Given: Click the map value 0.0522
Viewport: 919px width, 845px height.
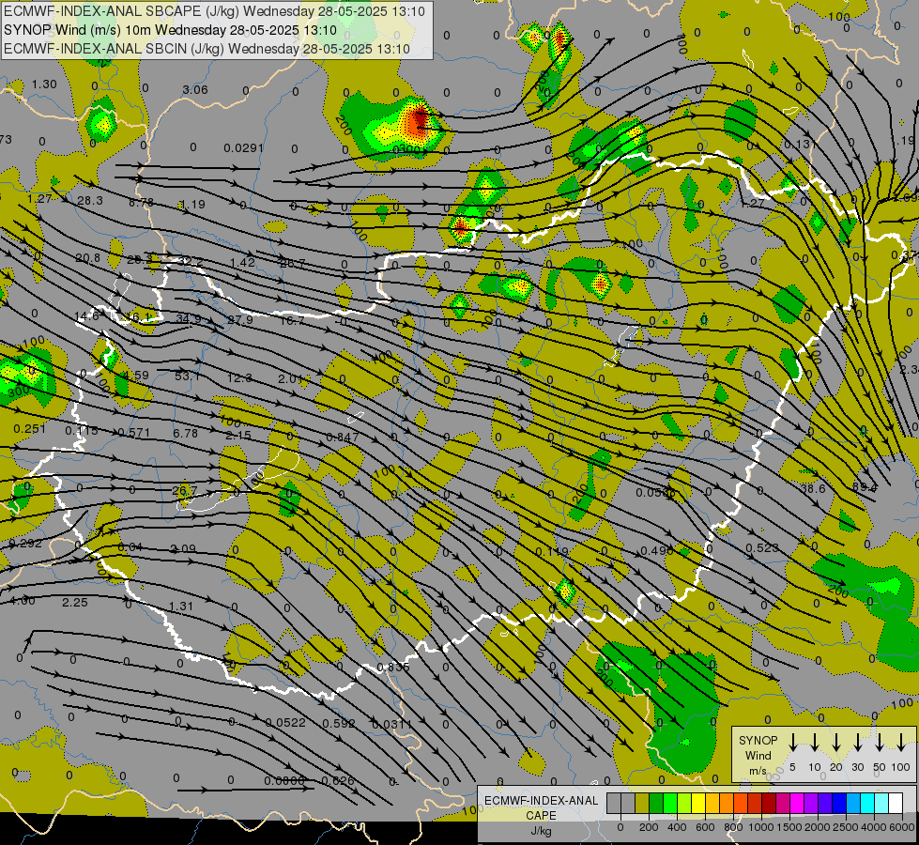Looking at the screenshot, I should pos(285,722).
